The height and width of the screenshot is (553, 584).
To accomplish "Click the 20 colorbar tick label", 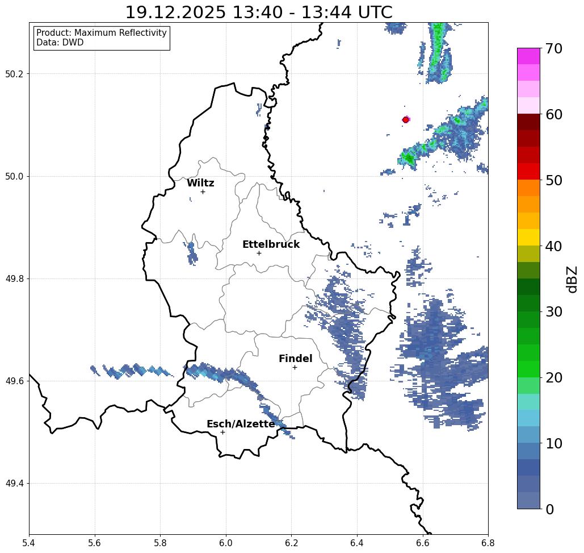I will [x=553, y=377].
